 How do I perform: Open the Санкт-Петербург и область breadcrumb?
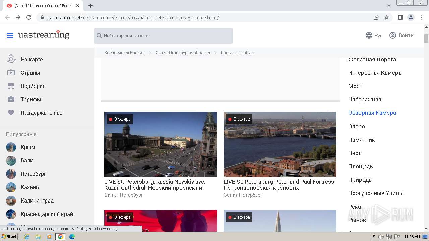[183, 53]
